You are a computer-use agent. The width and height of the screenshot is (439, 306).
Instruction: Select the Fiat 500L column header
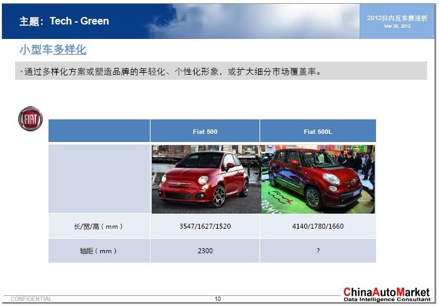[318, 131]
